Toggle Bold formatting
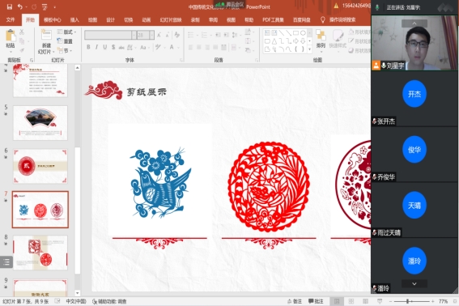Screen dimensions: 459x306 (88, 47)
